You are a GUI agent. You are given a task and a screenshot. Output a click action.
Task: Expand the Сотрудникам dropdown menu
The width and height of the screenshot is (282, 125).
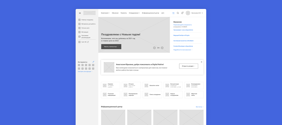coord(134,13)
